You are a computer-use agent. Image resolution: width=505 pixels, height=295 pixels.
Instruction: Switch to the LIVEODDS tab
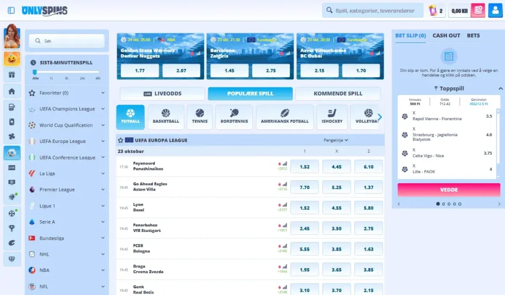tap(162, 94)
